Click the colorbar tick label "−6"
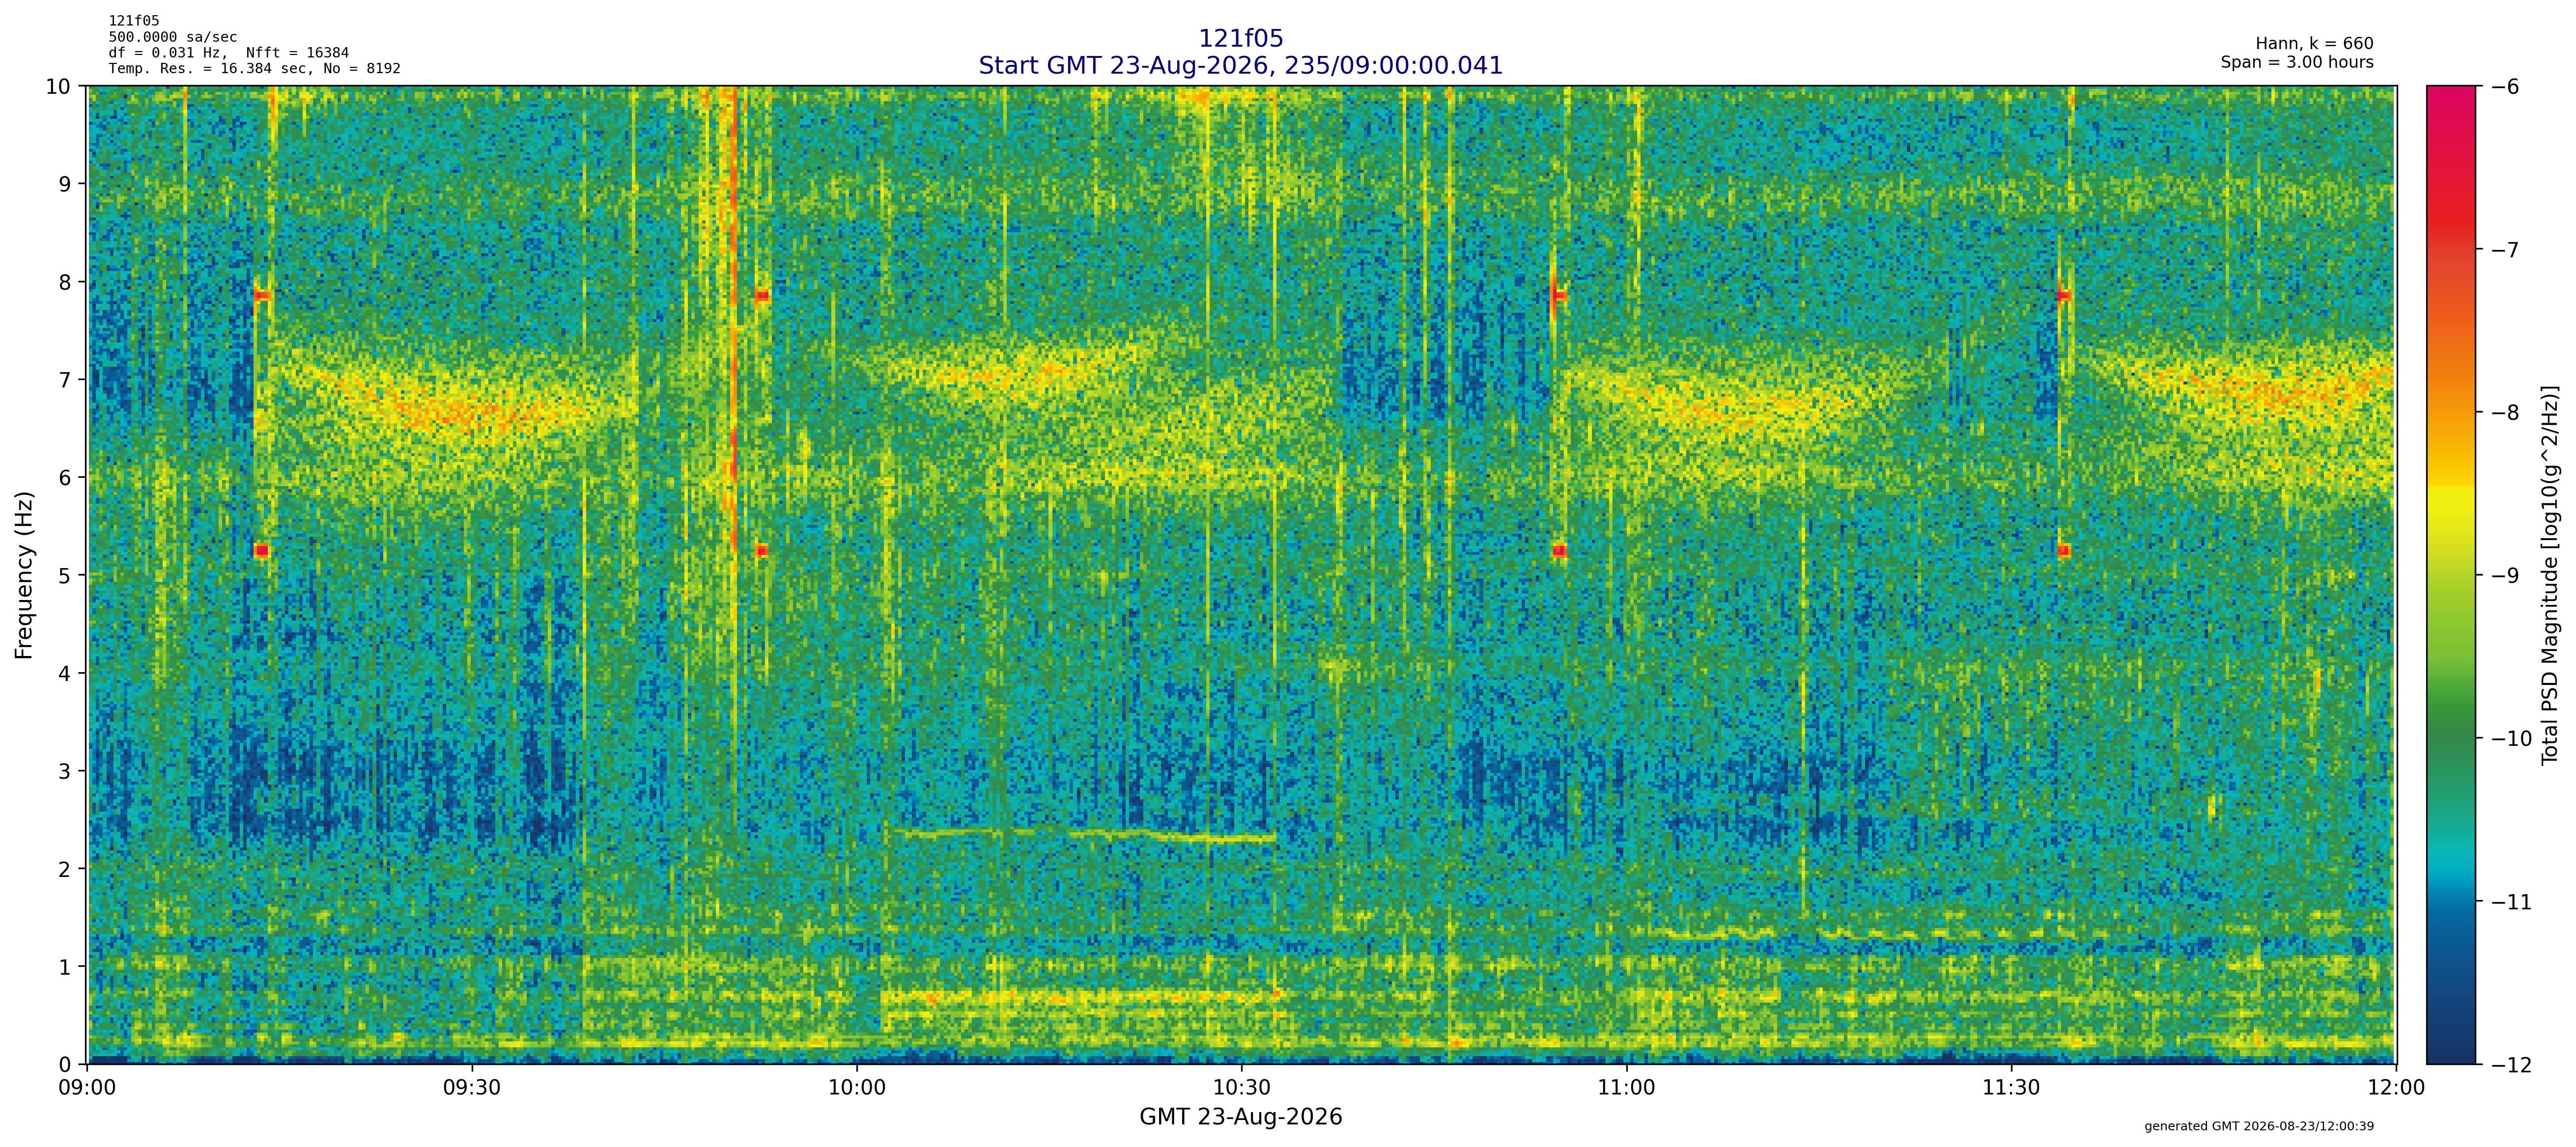 (x=2504, y=87)
